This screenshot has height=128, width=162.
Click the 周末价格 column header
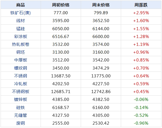(x=101, y=5)
